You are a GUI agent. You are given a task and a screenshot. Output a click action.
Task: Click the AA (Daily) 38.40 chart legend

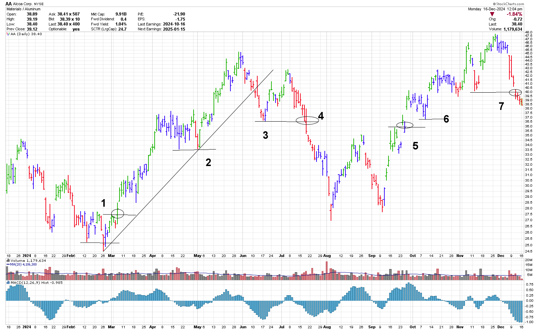tap(25, 34)
